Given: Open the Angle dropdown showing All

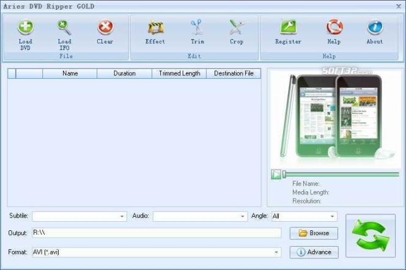Looking at the screenshot, I should point(304,216).
